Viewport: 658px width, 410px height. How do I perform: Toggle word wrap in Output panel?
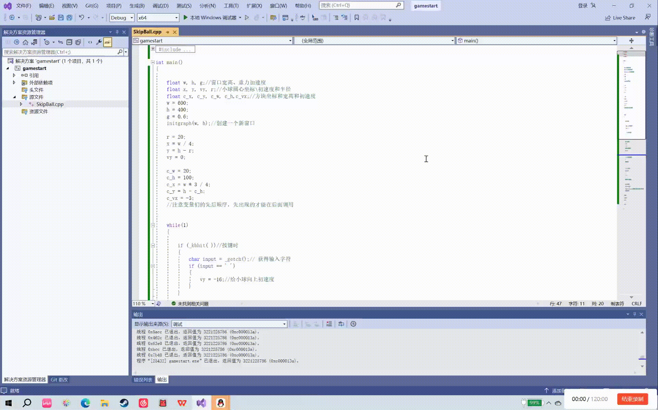[341, 324]
